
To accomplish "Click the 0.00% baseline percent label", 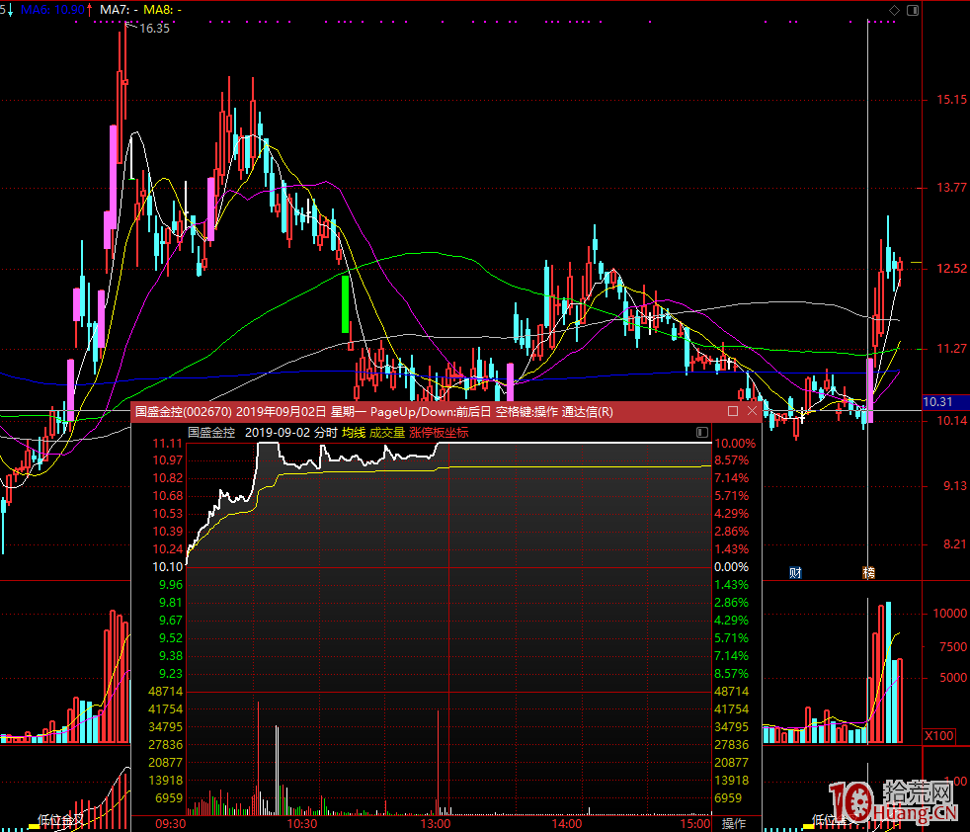I will click(731, 566).
